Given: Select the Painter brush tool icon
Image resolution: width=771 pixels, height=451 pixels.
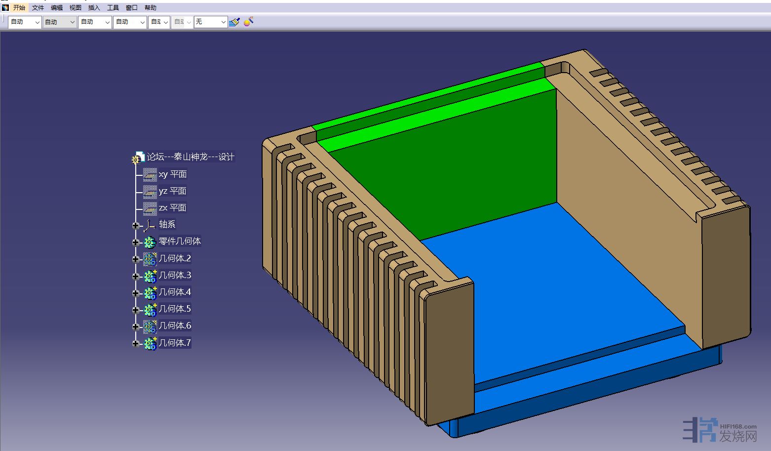Looking at the screenshot, I should pos(234,22).
